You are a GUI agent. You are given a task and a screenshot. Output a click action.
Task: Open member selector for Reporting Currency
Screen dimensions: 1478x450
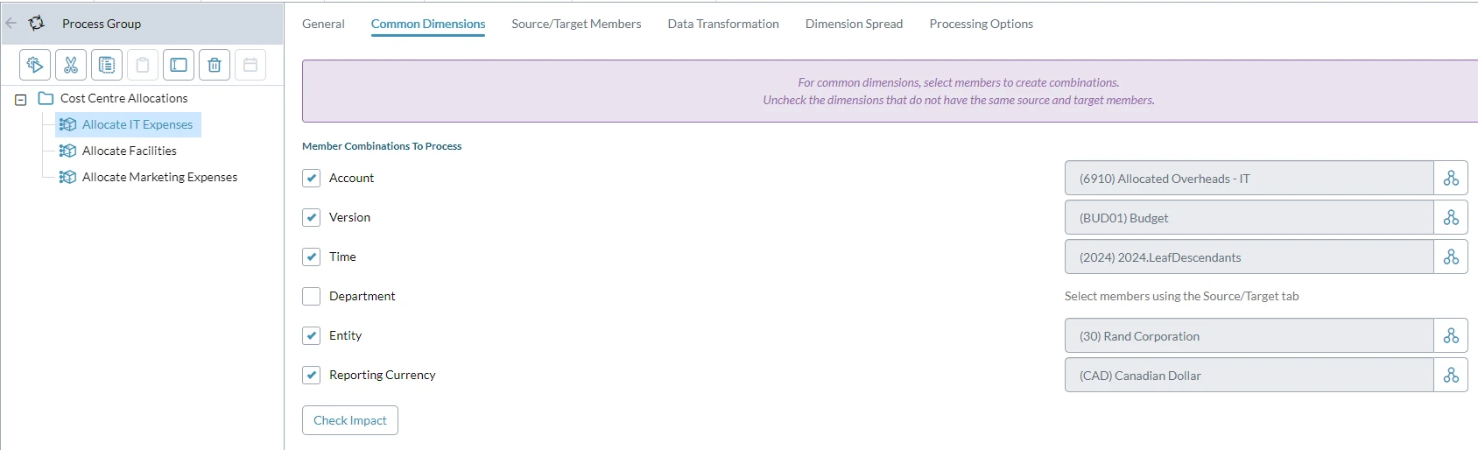click(1451, 375)
